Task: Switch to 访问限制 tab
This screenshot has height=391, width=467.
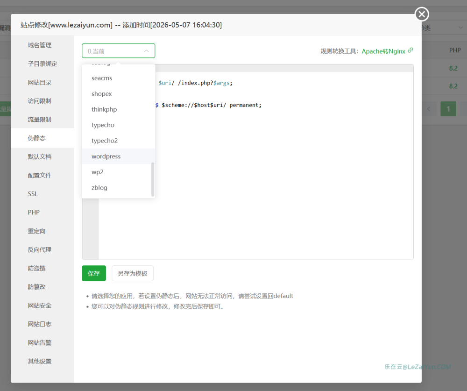Action: (42, 101)
